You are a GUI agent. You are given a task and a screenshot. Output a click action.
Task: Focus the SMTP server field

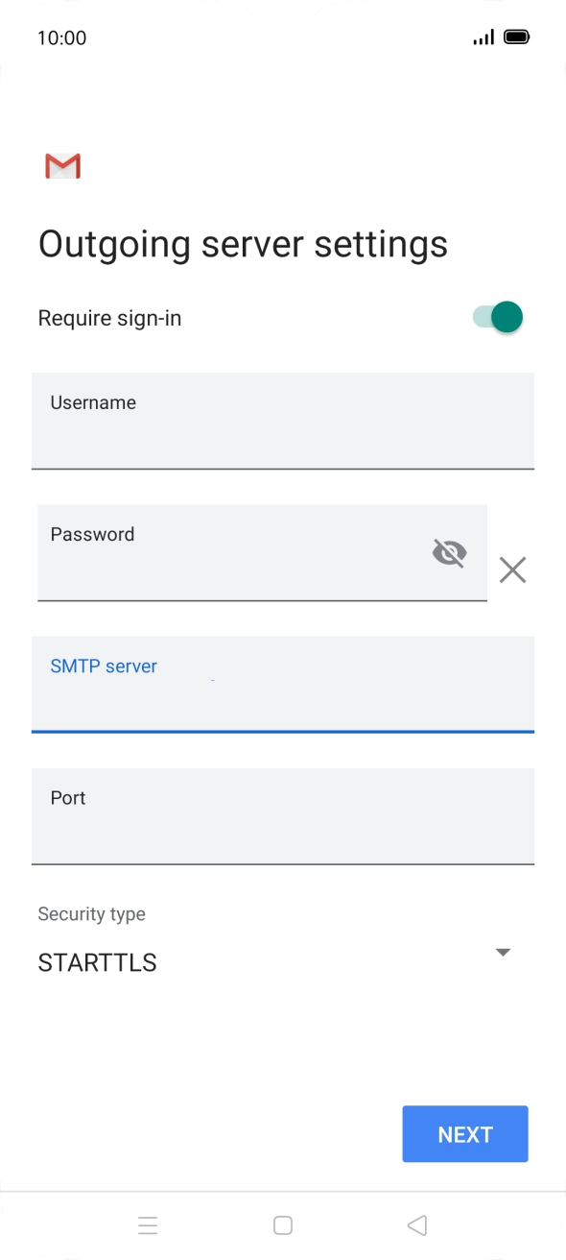coord(283,685)
